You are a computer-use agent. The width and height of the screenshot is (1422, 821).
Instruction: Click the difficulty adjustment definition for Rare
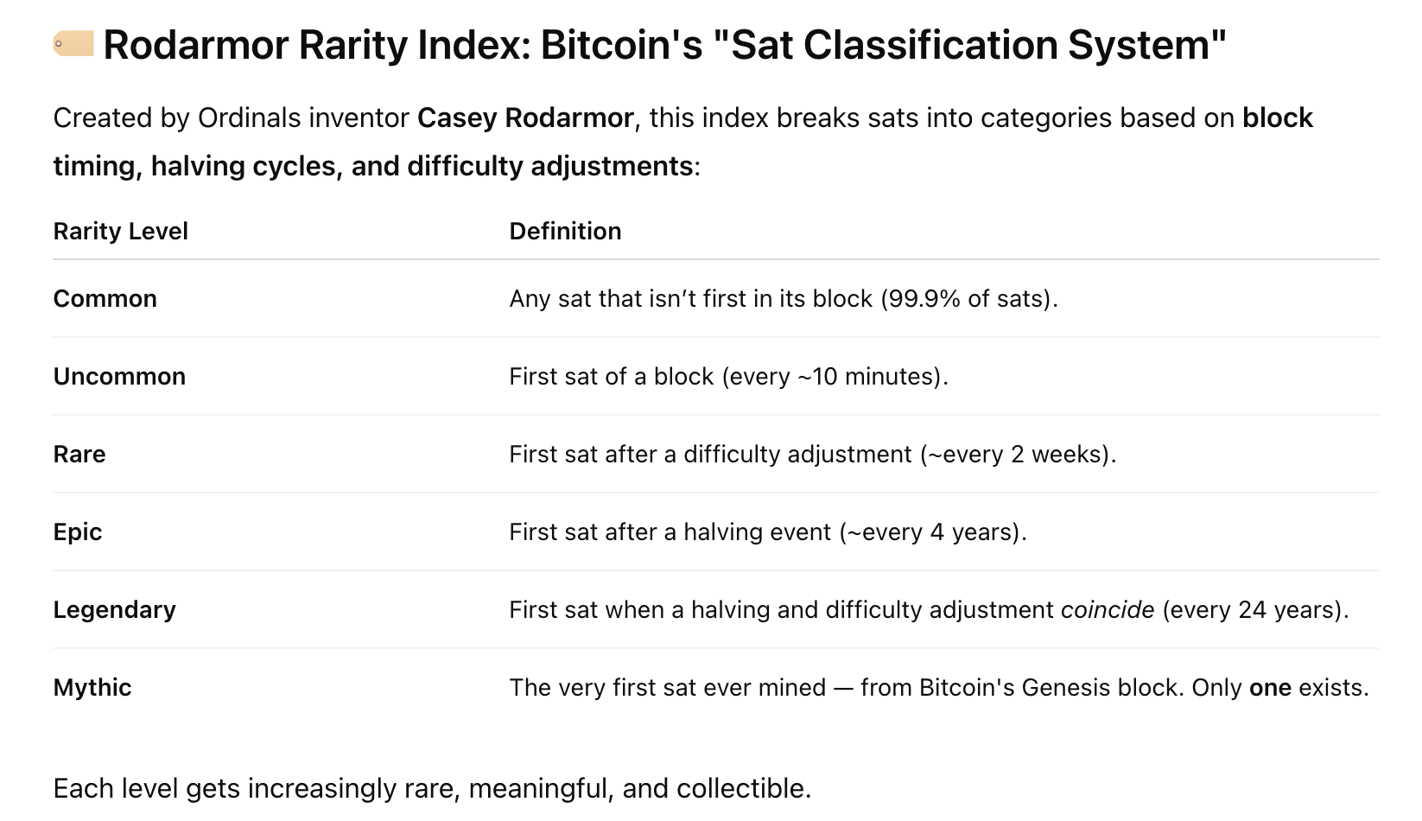(x=812, y=454)
